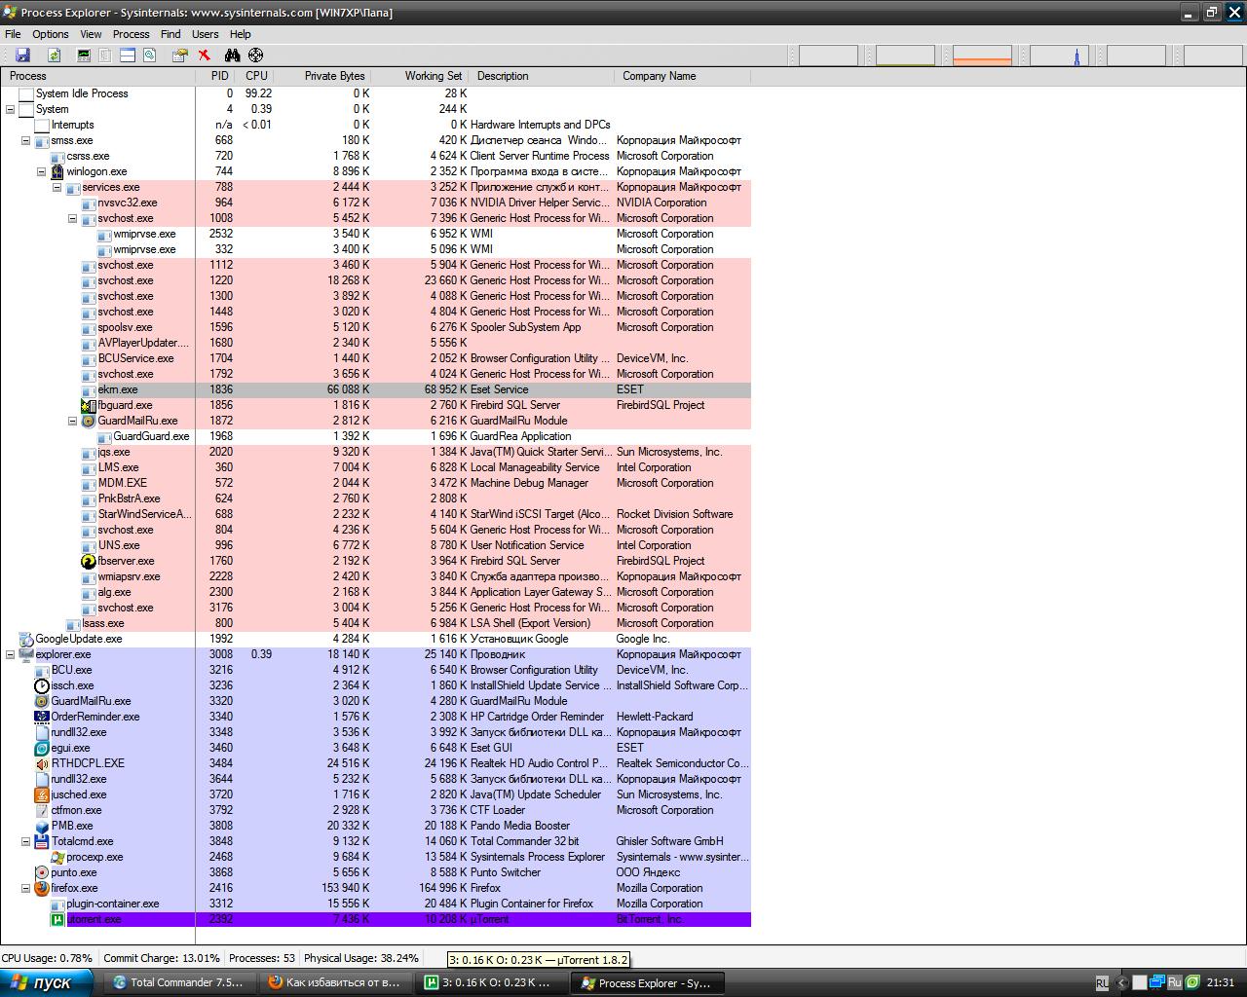Open the Process menu
This screenshot has width=1247, height=997.
131,34
